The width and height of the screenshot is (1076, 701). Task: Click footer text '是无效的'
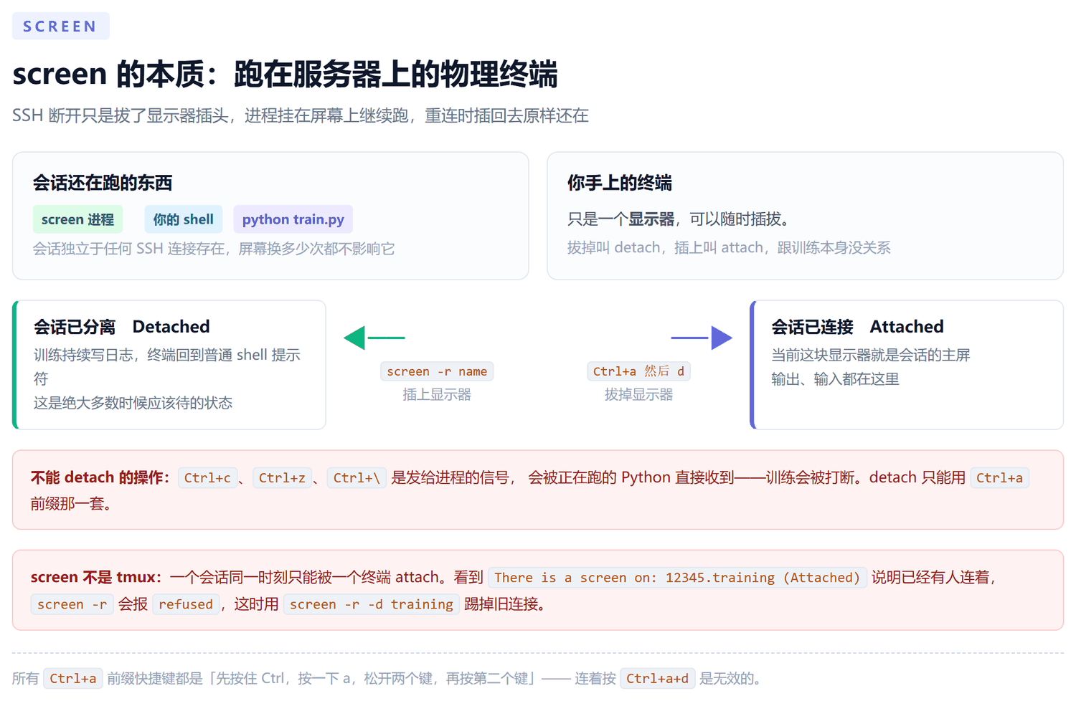tap(726, 678)
